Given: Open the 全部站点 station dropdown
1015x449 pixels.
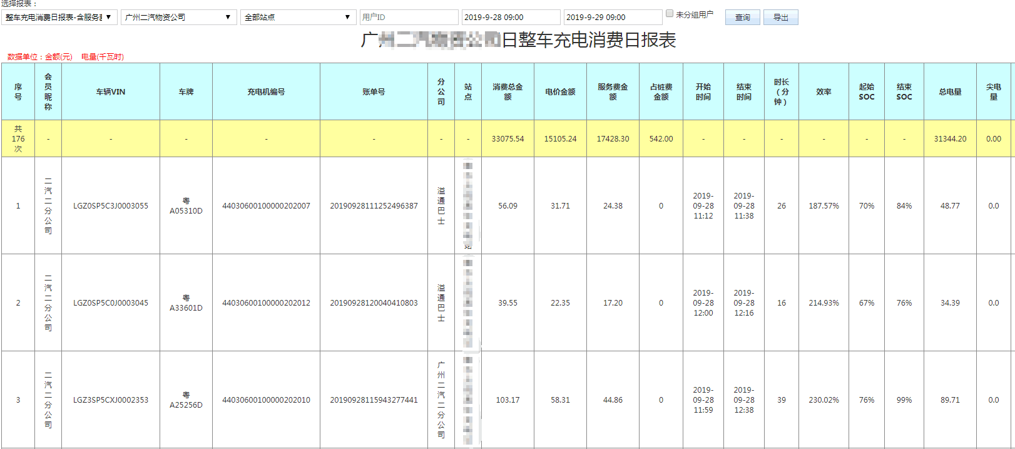Looking at the screenshot, I should [298, 18].
